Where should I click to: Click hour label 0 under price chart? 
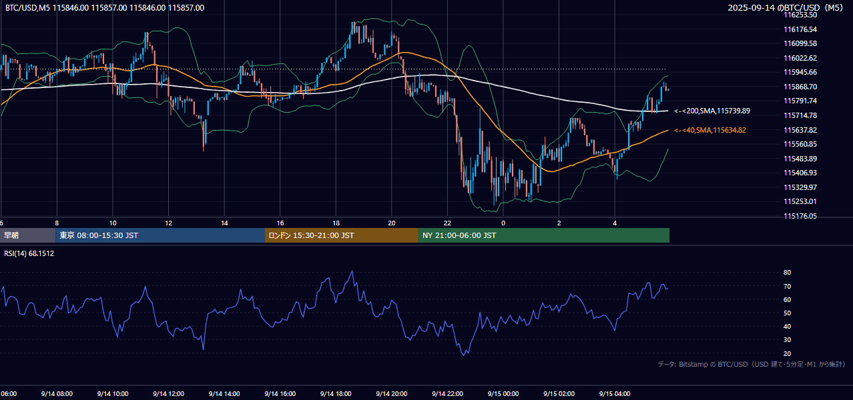(503, 223)
